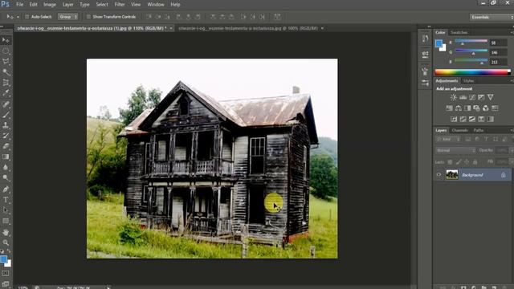
Task: Add a Vibrance adjustment
Action: click(490, 97)
